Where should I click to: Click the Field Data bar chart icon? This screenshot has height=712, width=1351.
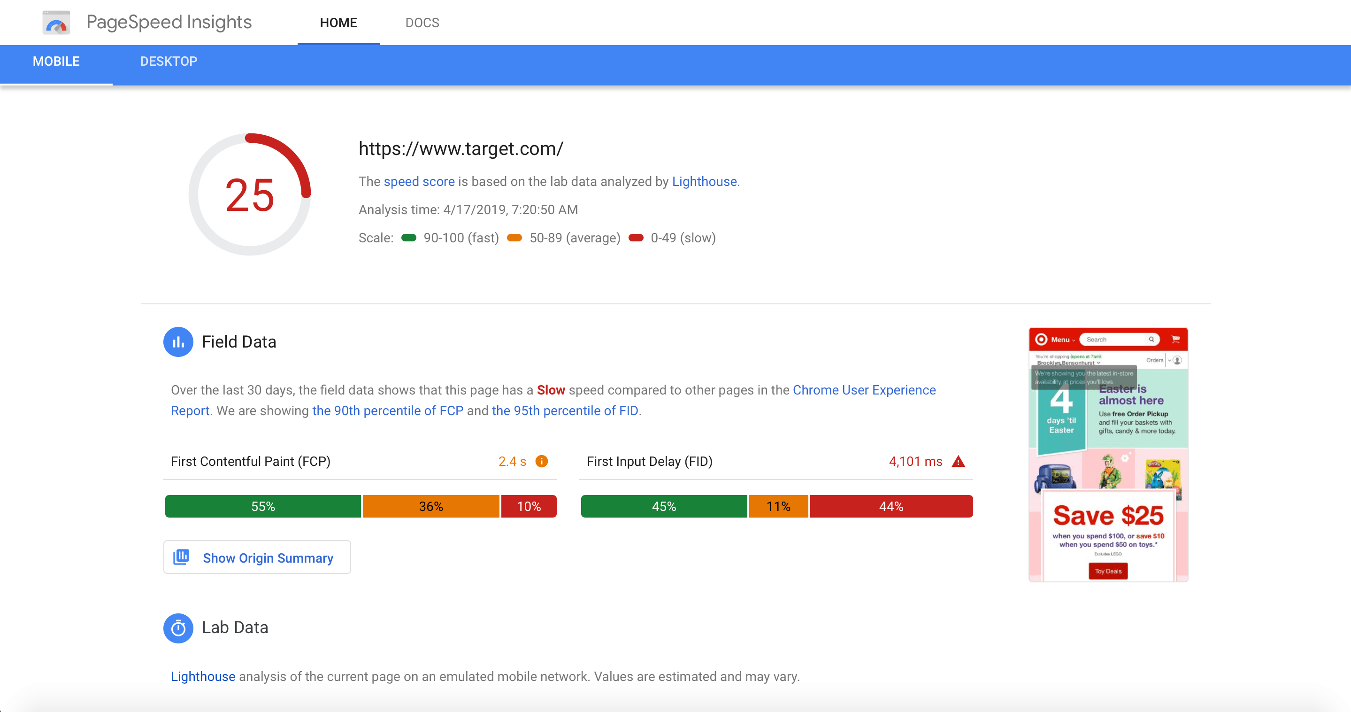click(178, 342)
